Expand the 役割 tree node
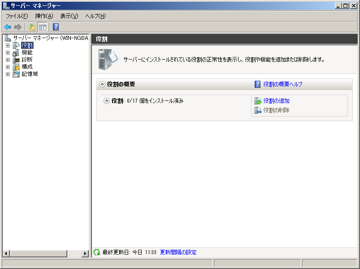Image resolution: width=360 pixels, height=269 pixels. (x=8, y=45)
